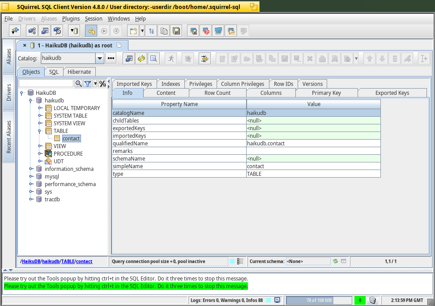435x306 pixels.
Task: Click the object tree structure toolbar icon
Action: coord(151,31)
